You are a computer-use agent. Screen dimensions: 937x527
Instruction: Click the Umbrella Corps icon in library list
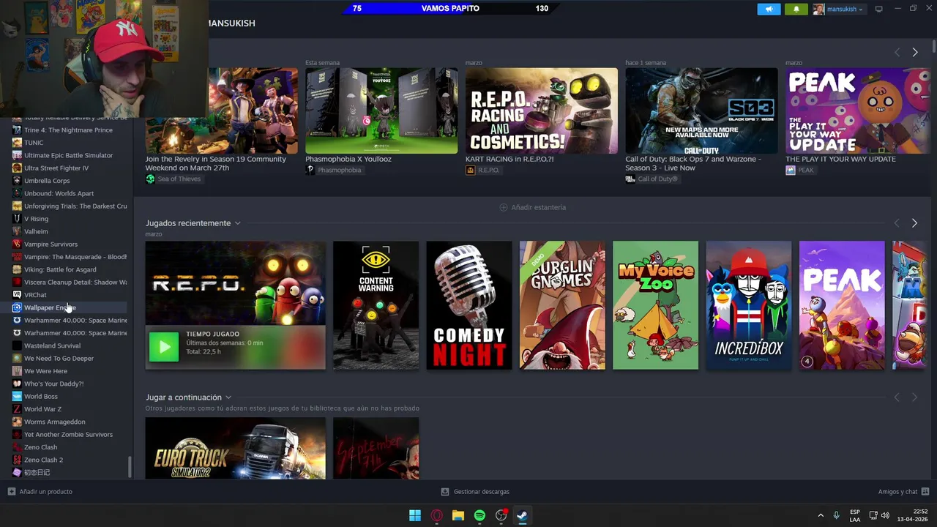coord(17,181)
